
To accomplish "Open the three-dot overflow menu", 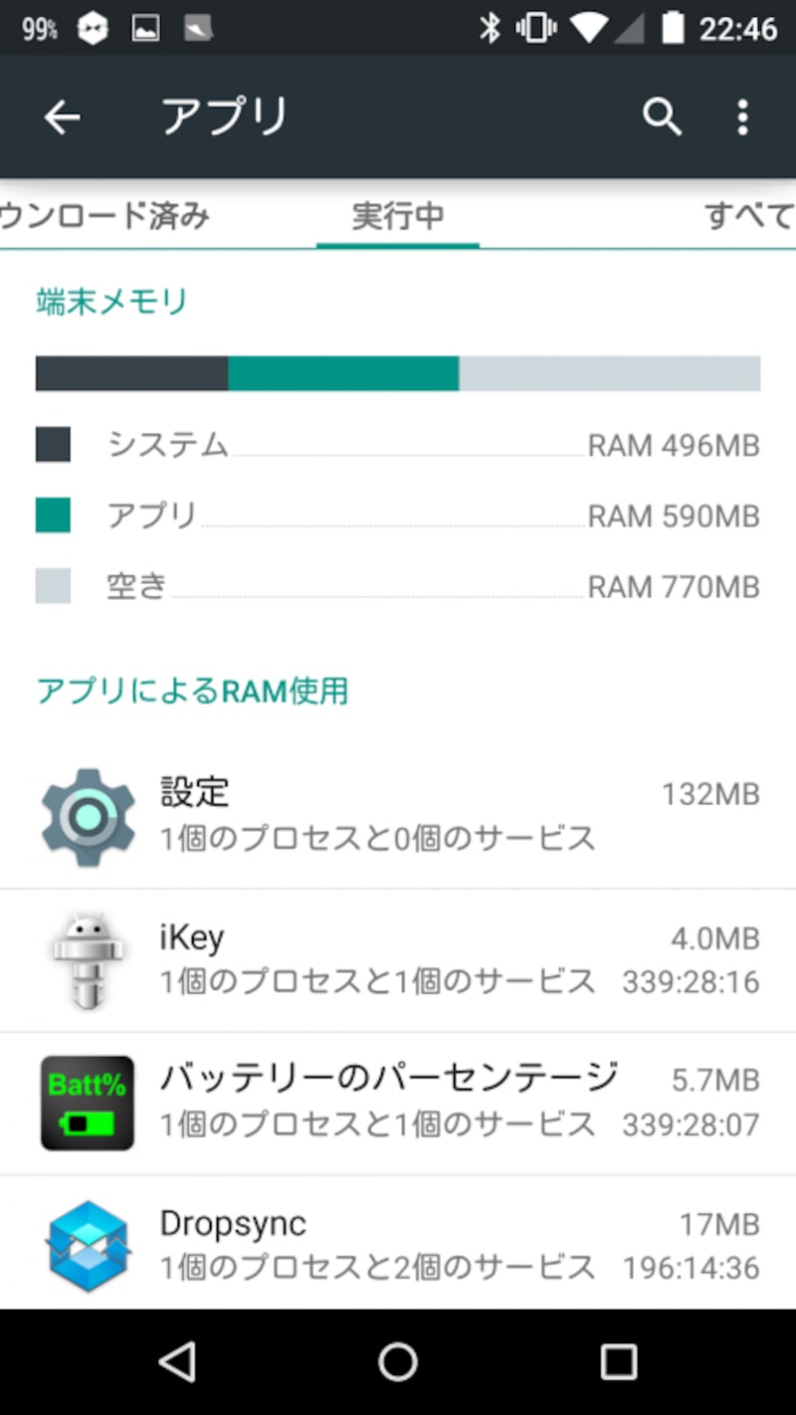I will pyautogui.click(x=742, y=117).
